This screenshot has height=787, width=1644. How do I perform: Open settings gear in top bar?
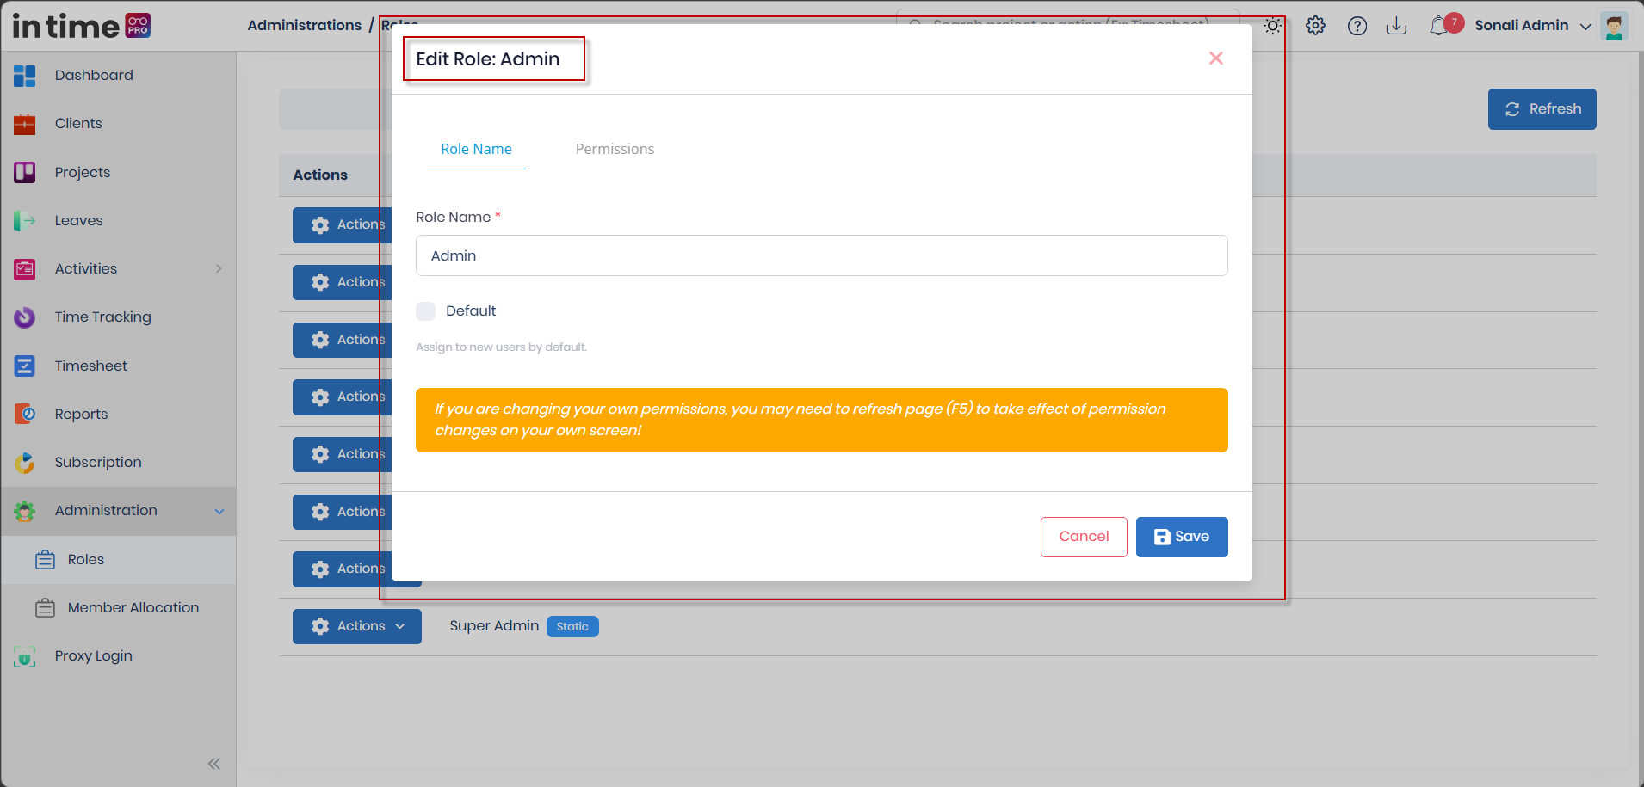[1315, 26]
